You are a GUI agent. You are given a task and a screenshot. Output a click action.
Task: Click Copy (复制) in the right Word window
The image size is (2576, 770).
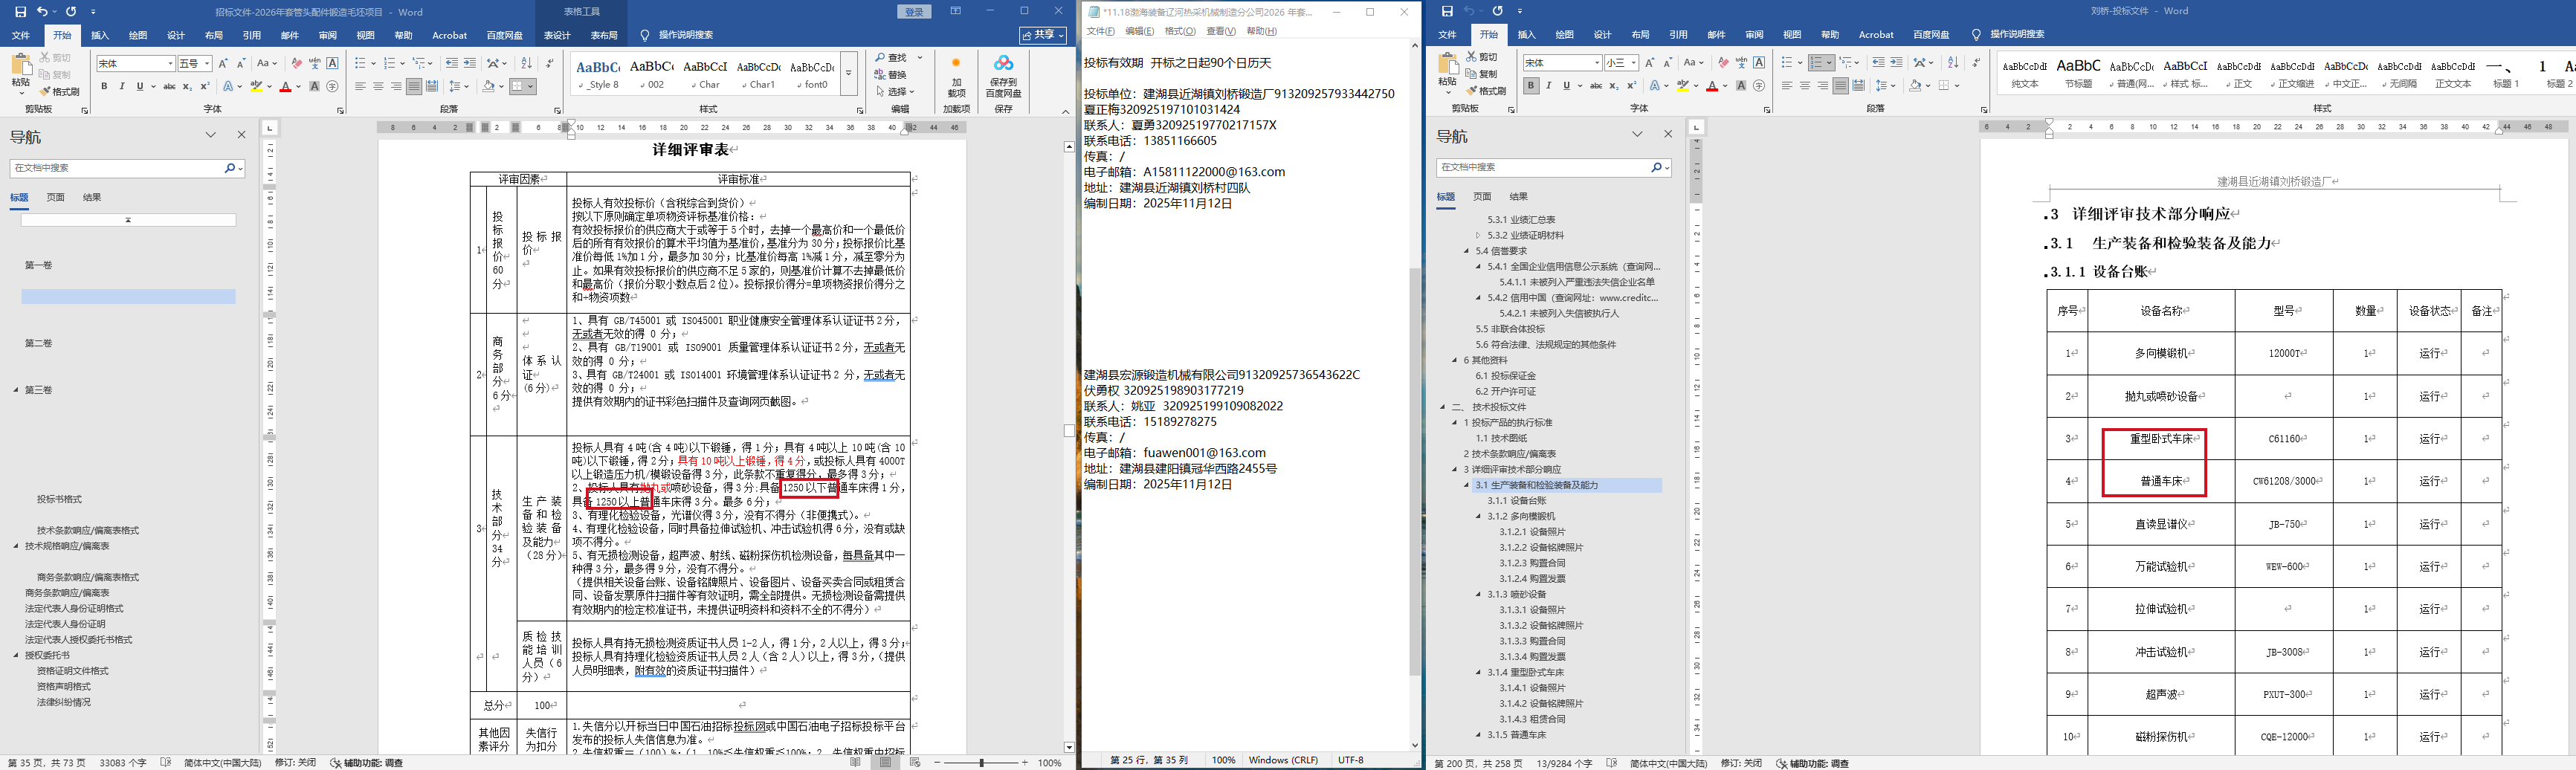[1481, 73]
